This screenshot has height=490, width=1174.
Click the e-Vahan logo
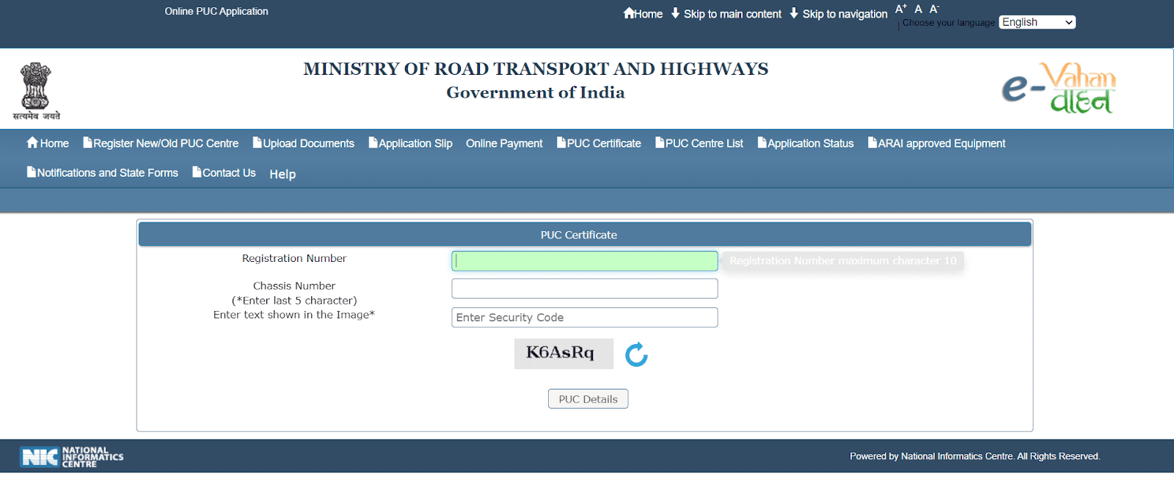pos(1059,89)
